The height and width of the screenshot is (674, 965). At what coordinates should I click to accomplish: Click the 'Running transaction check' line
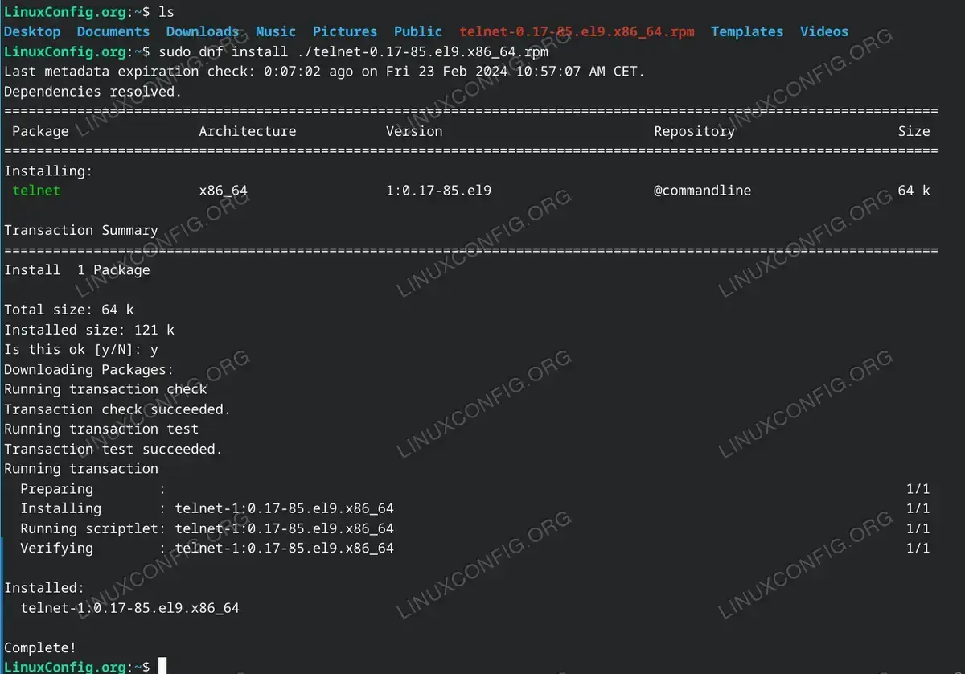point(105,389)
